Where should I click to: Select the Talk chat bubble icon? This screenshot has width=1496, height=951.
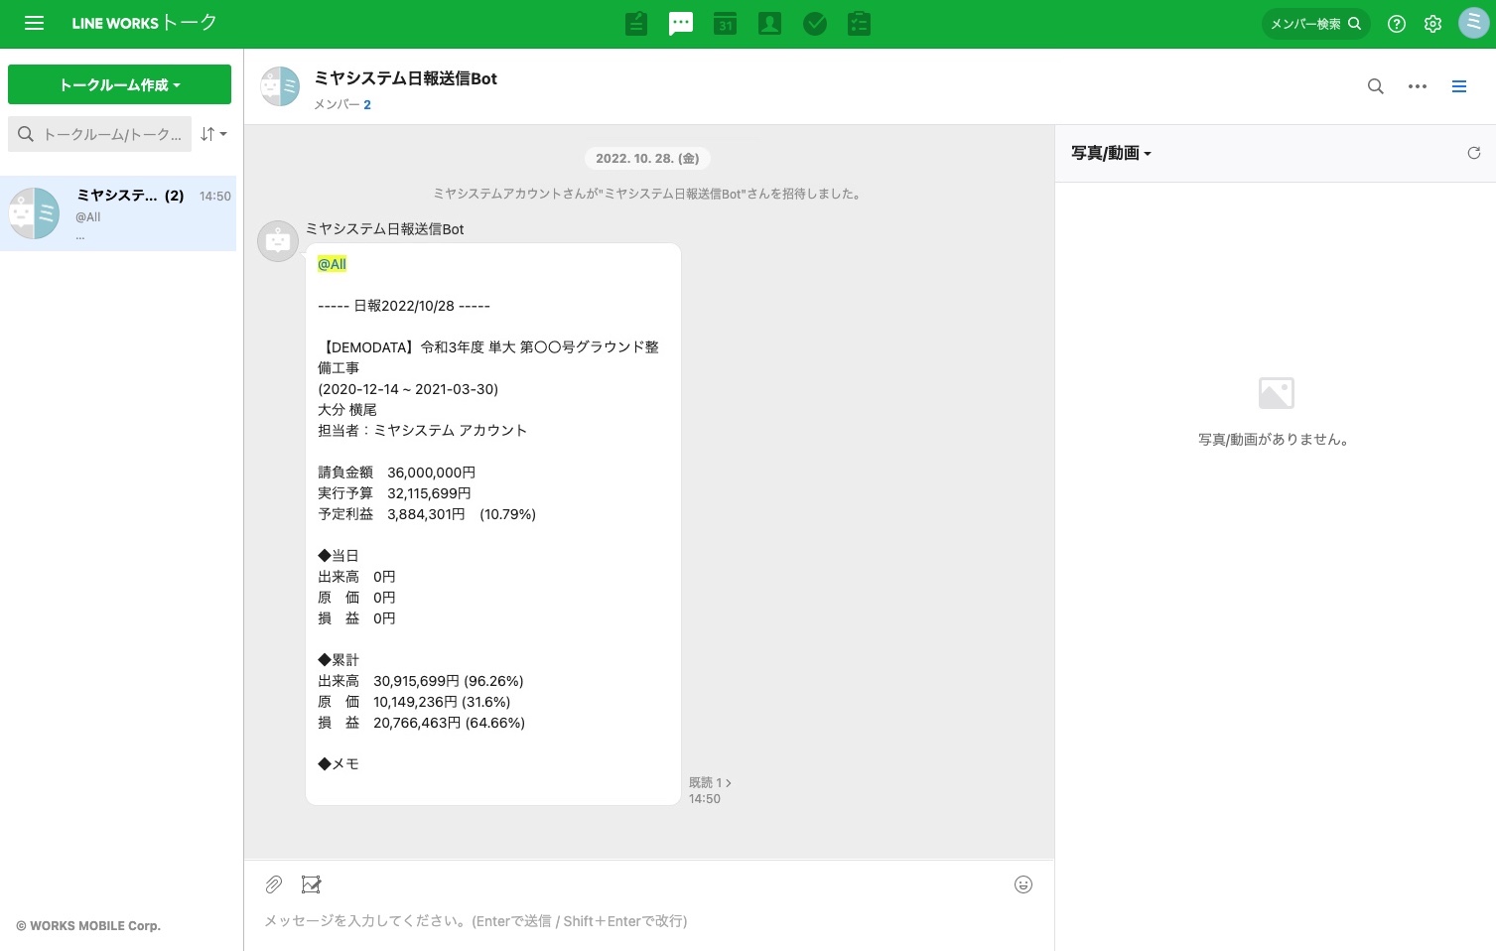681,24
